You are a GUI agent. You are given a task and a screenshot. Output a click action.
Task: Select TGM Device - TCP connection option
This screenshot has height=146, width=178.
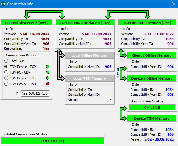tap(6, 67)
